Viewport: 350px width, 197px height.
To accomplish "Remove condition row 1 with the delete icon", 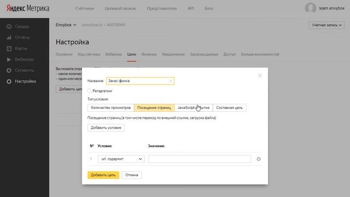I will coord(259,159).
